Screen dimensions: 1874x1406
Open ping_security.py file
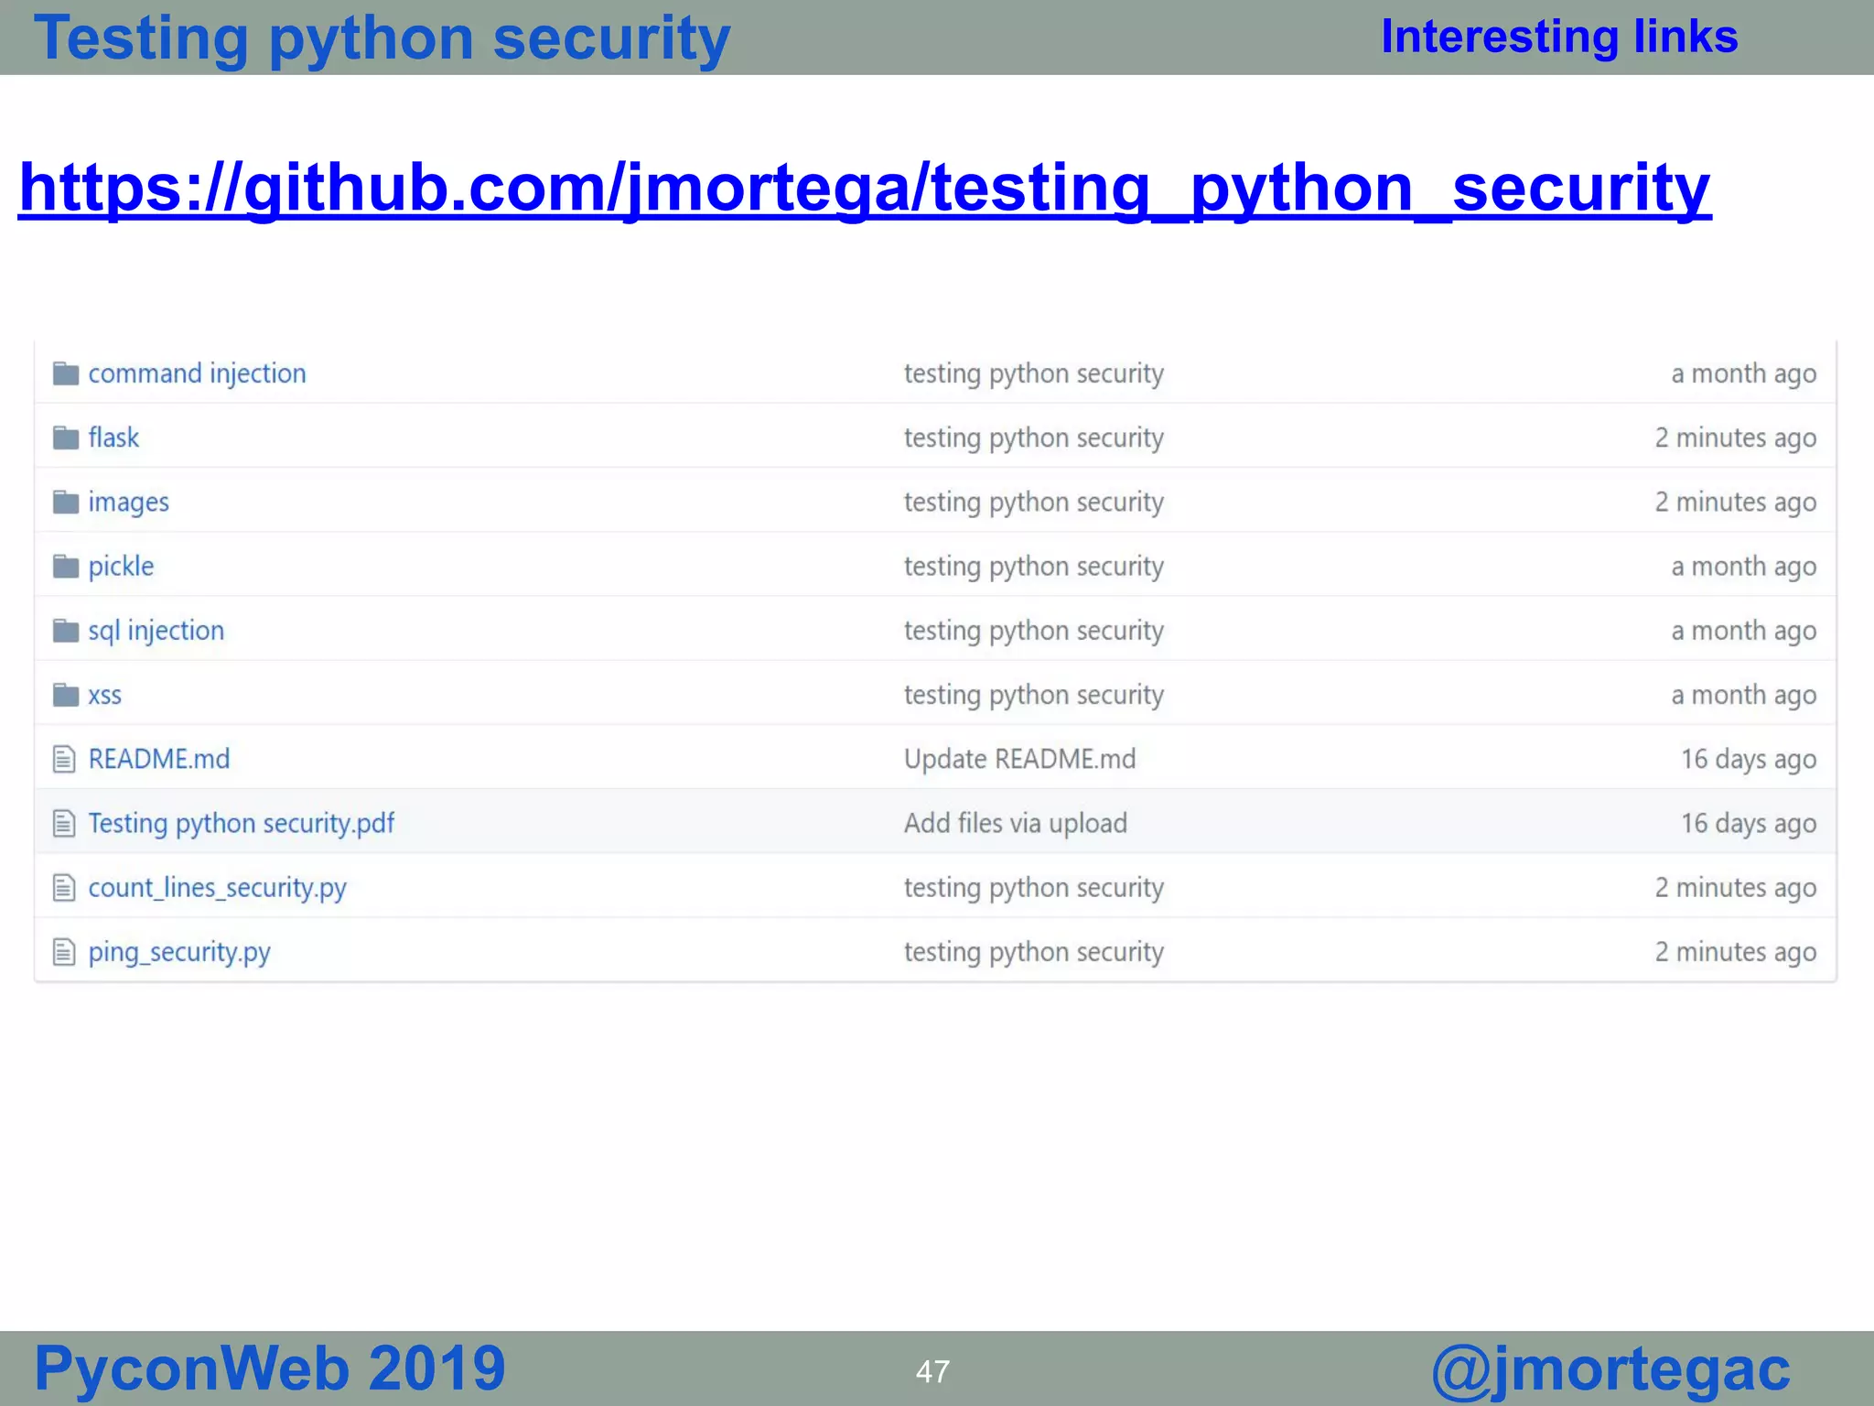click(179, 952)
